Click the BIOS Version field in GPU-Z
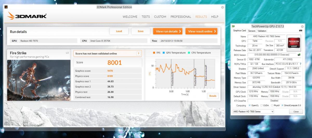Image resolution: width=312 pixels, height=138 pixels. tap(272, 55)
